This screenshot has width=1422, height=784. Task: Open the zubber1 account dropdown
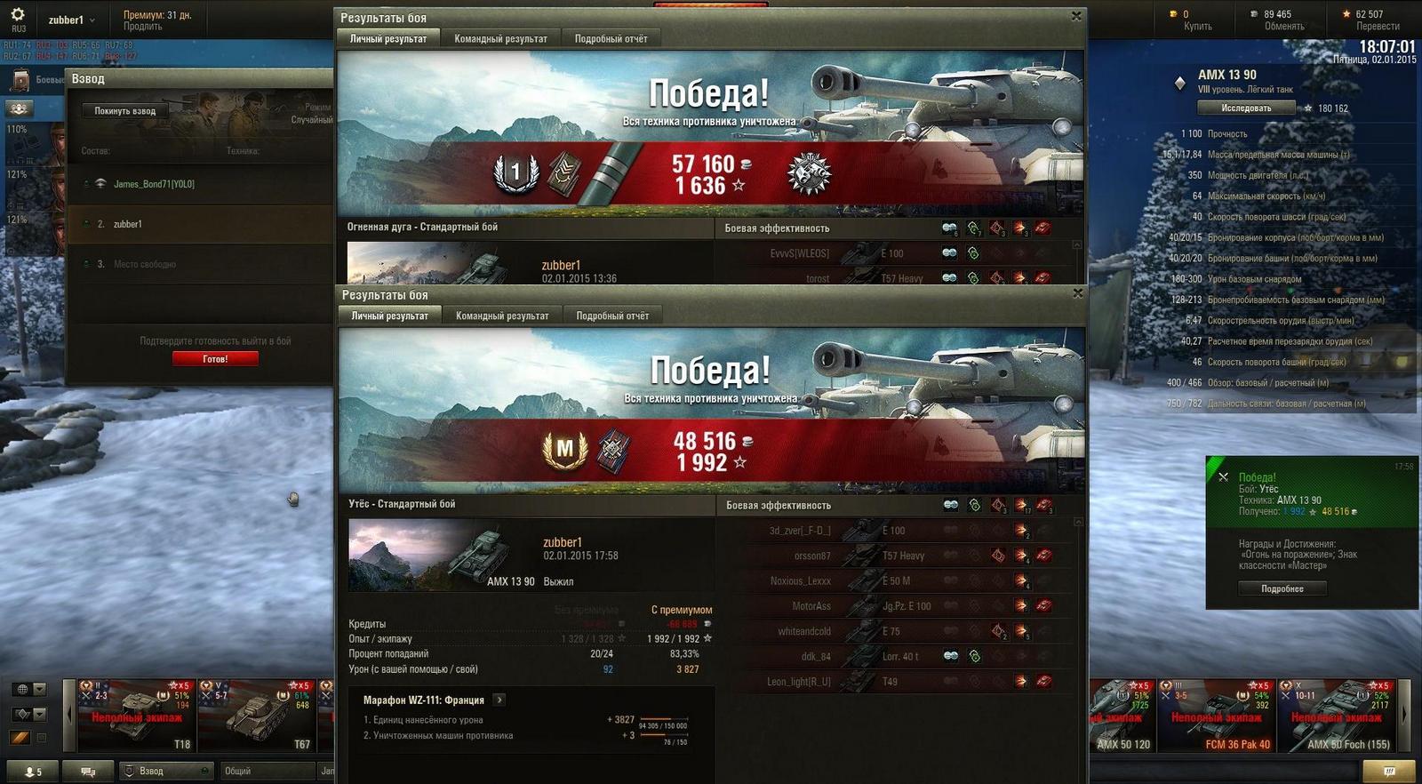71,20
